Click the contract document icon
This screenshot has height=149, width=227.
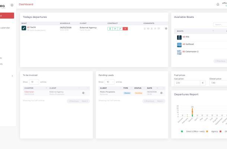pos(110,29)
